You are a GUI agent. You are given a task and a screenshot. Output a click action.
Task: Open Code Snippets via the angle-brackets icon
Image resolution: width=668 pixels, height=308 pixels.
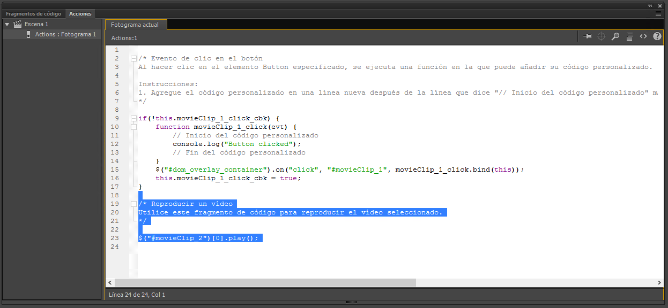click(643, 36)
